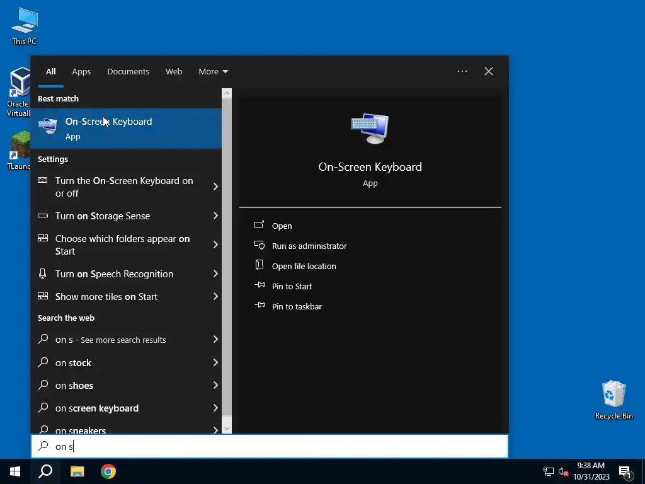Click the muted volume tray icon
The width and height of the screenshot is (645, 484).
563,471
